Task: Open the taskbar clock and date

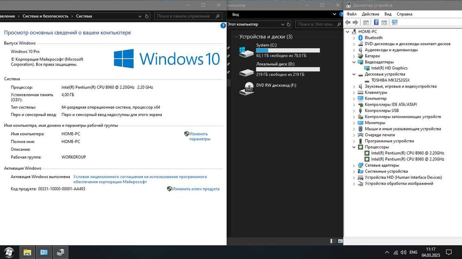Action: coord(431,252)
